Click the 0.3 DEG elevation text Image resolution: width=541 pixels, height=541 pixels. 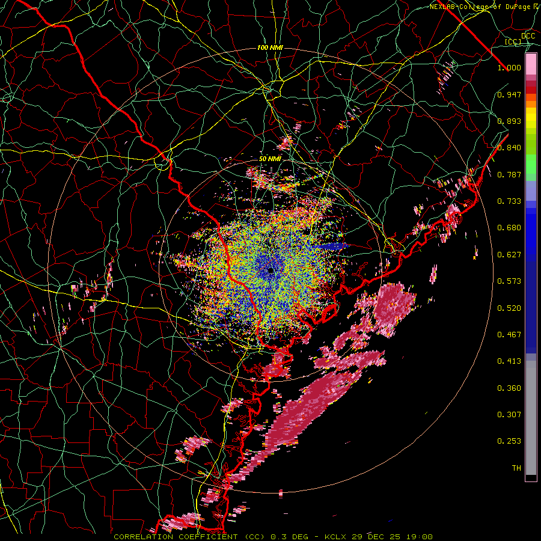pos(290,537)
